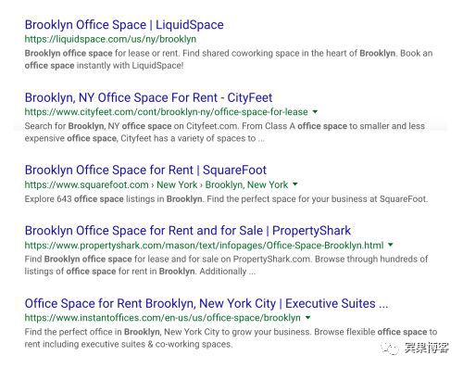
Task: Click the SquareFoot 643 listings description text
Action: click(226, 198)
